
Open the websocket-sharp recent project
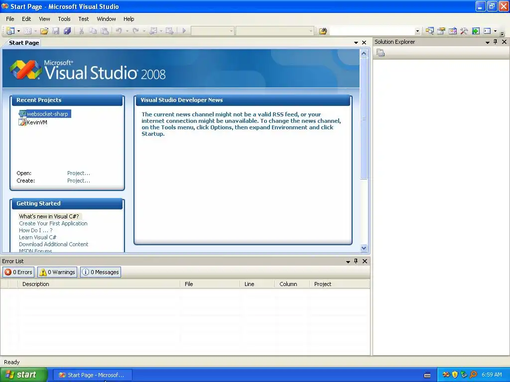(x=47, y=114)
